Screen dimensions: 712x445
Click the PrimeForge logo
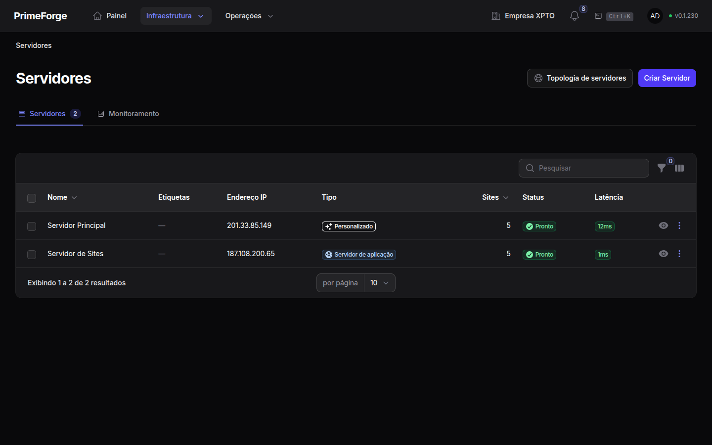point(41,16)
